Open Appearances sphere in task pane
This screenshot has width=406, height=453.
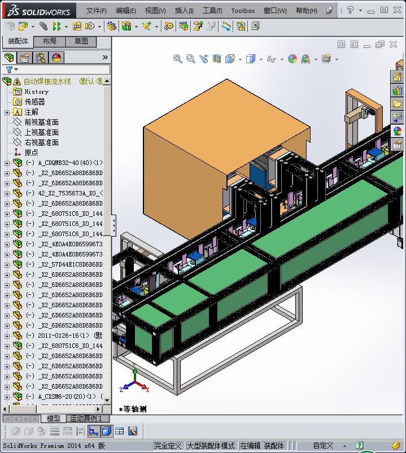click(397, 130)
